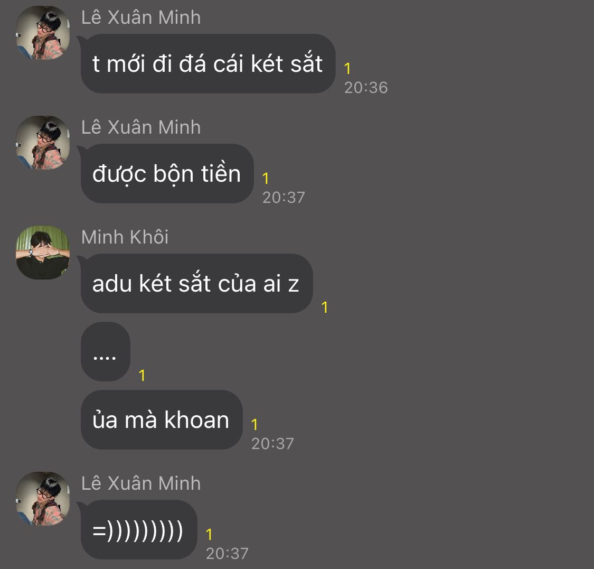Tap the '=))))))))' message bubble

pyautogui.click(x=139, y=529)
